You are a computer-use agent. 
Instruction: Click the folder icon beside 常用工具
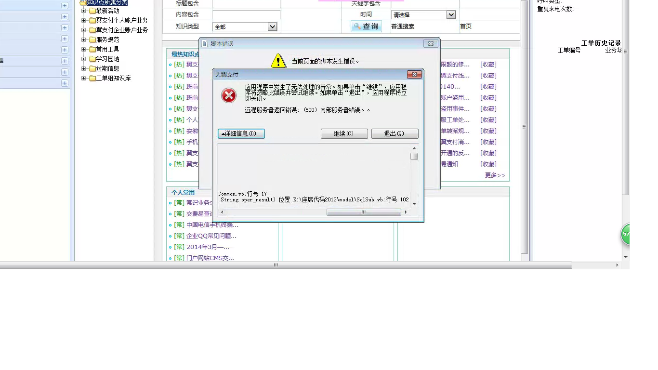[x=92, y=49]
